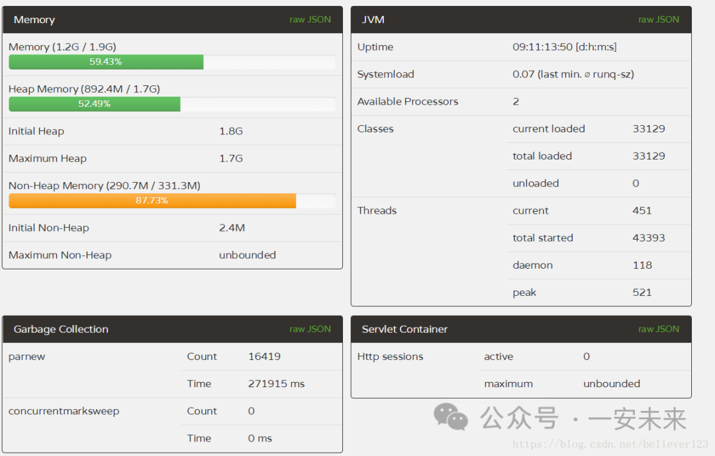Select the 'Maximum Non-Heap' row label
Viewport: 715px width, 456px height.
point(60,255)
